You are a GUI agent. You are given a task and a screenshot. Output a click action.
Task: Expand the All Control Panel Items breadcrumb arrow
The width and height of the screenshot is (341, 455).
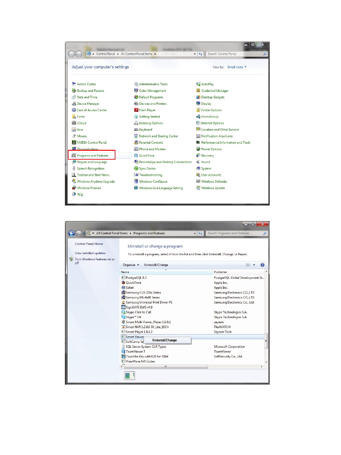(155, 54)
